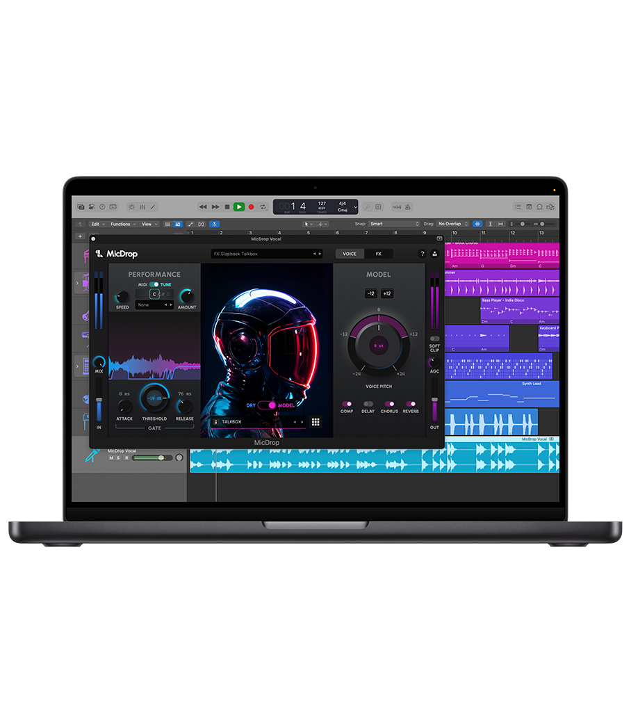Open the voice model grid icon
Viewport: 631px width, 723px height.
coord(315,422)
